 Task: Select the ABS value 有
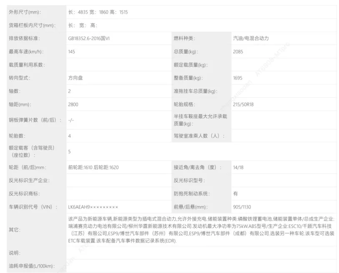236,194
